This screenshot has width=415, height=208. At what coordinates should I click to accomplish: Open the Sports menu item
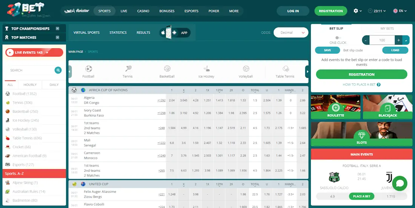click(104, 11)
